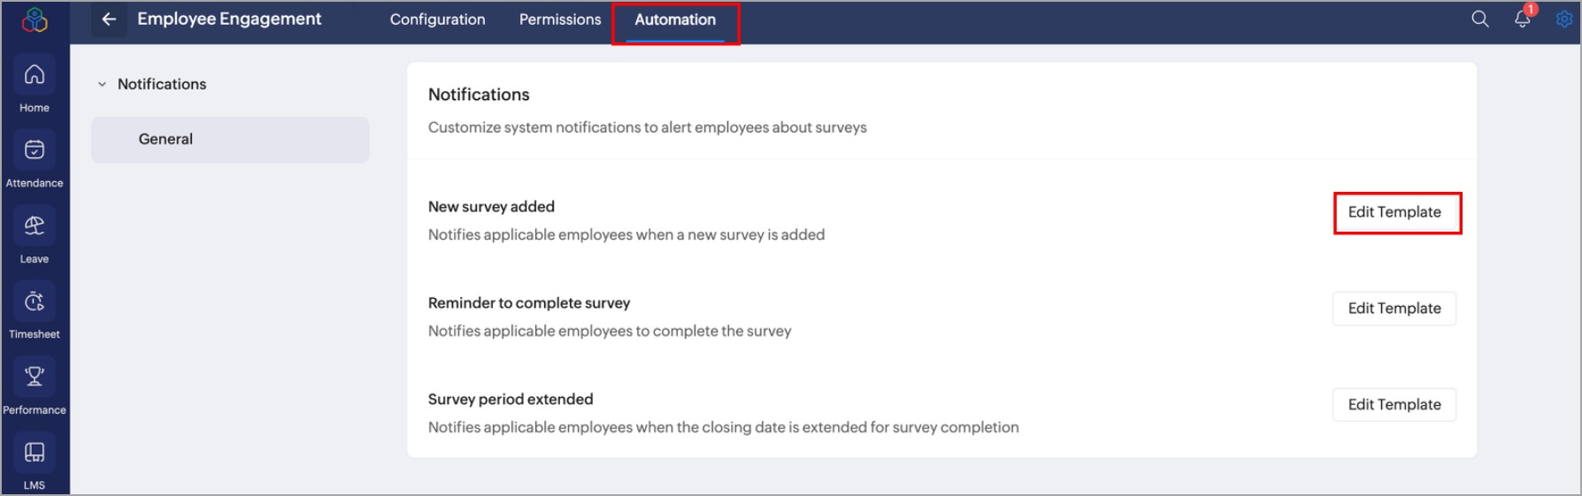Go back using the arrow icon

tap(109, 19)
